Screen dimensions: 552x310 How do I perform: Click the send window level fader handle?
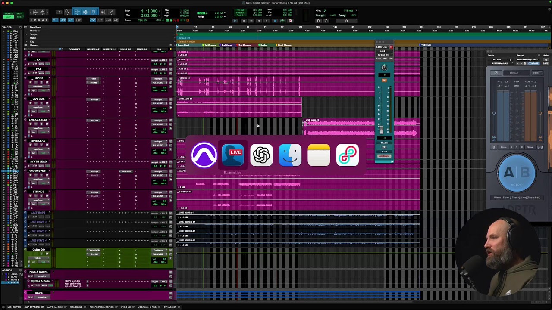pos(381,130)
